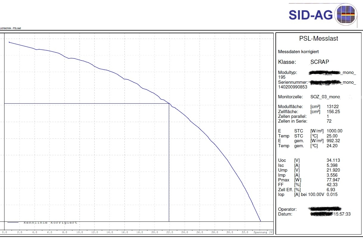Select the Lichttechnik - PSLoad window title
This screenshot has height=239, width=363.
coord(10,29)
